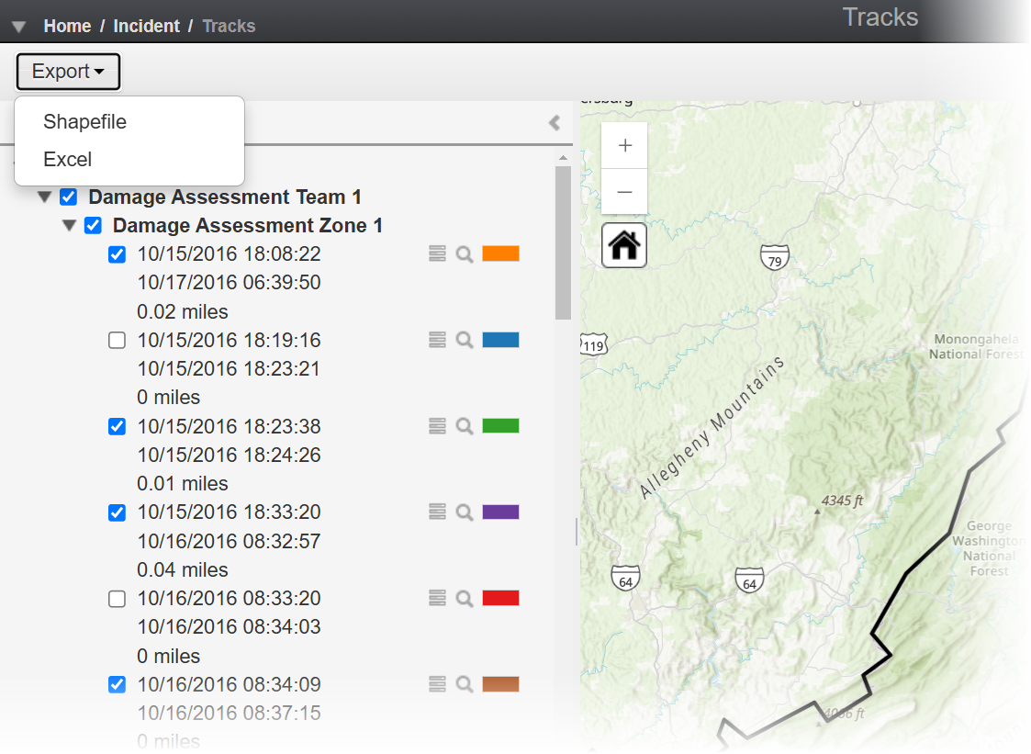
Task: Zoom out on the map with the minus button
Action: pyautogui.click(x=624, y=192)
